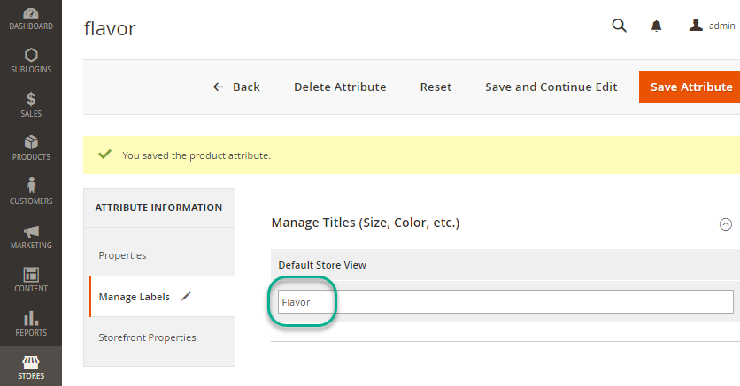Open the notifications bell

[x=656, y=26]
